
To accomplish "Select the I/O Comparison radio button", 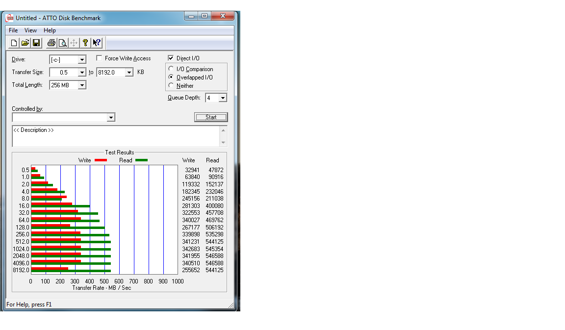I will (171, 69).
